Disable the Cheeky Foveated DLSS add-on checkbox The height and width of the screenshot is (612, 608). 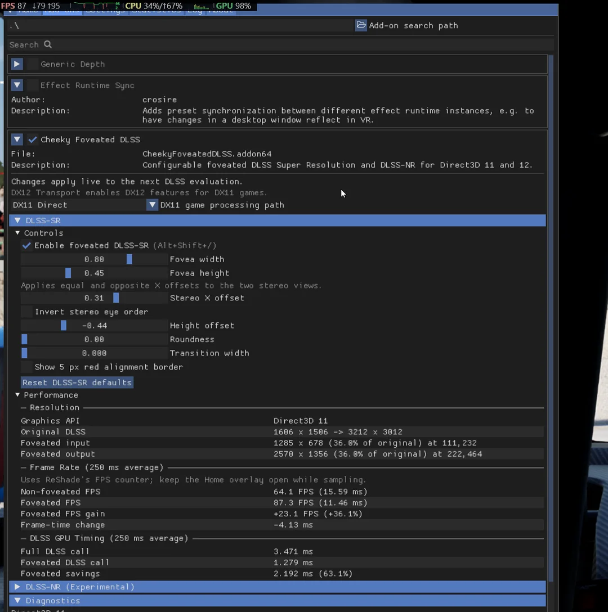[33, 139]
